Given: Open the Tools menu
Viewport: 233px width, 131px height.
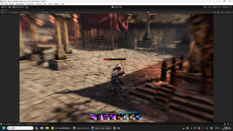Looking at the screenshot, I should pyautogui.click(x=50, y=4).
